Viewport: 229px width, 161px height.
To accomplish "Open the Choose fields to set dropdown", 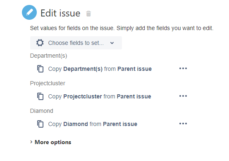I will pos(76,43).
